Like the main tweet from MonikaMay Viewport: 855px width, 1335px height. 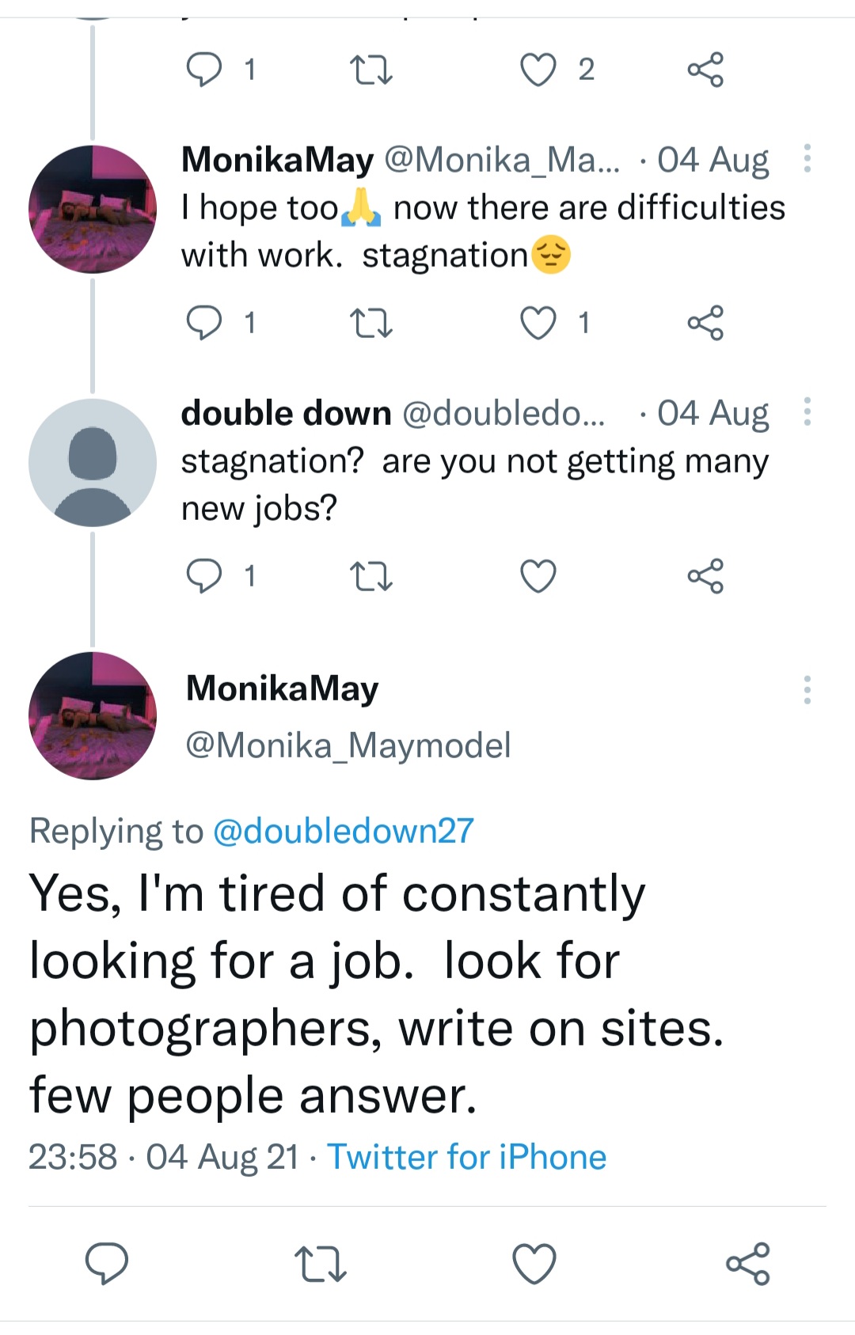[x=534, y=1263]
